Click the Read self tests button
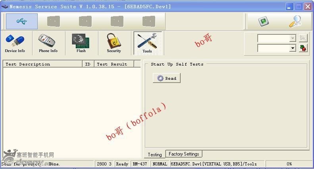 coord(167,78)
